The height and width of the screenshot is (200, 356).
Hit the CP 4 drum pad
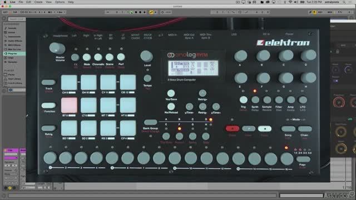click(x=128, y=128)
